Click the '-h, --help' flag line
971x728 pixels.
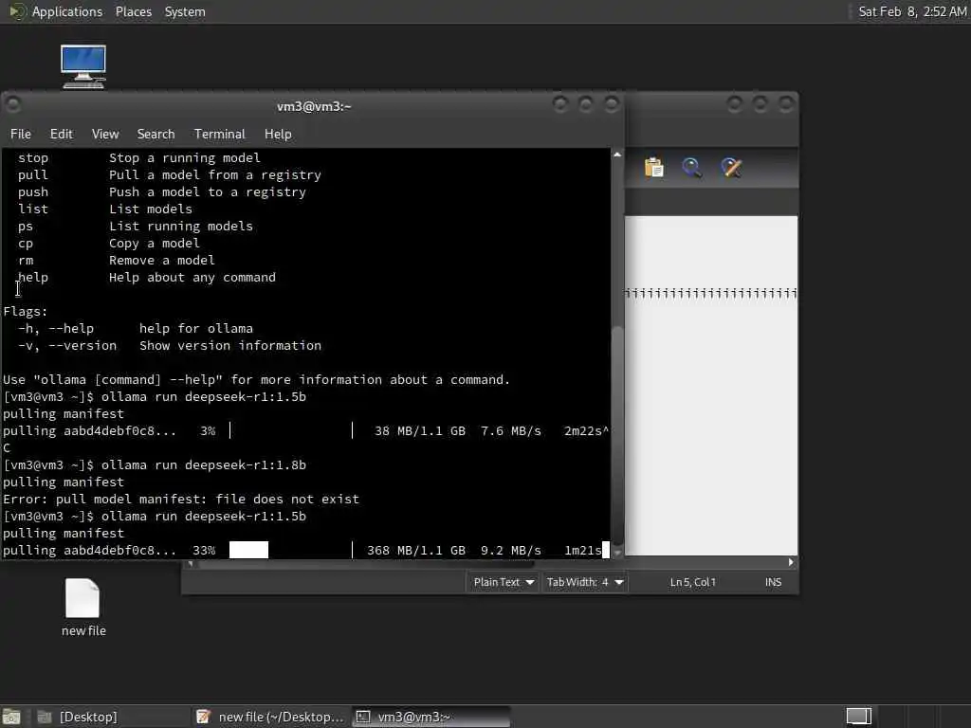135,328
